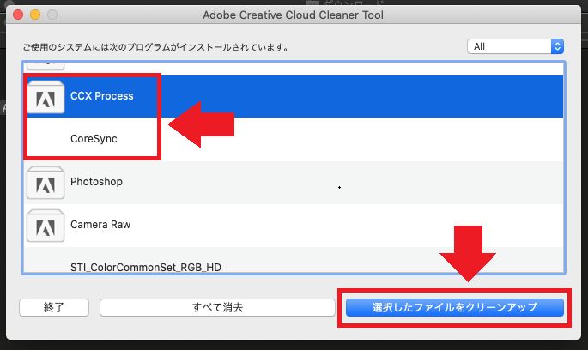The image size is (588, 350).
Task: Click the Adobe icon beside Photoshop
Action: pyautogui.click(x=45, y=183)
